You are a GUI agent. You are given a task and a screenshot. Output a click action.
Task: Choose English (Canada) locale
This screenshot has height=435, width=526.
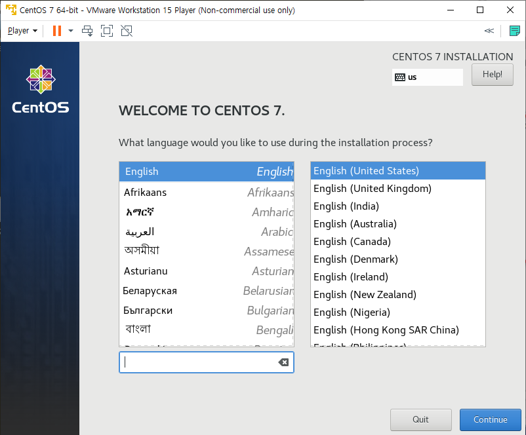click(398, 242)
